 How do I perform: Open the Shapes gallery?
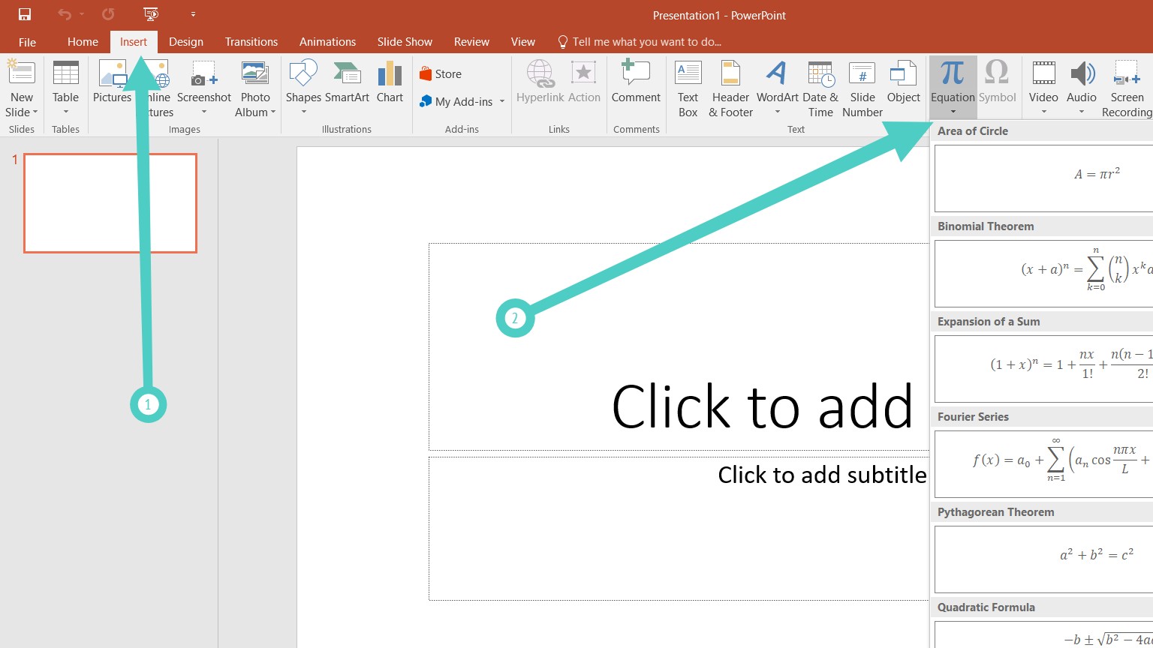coord(303,88)
